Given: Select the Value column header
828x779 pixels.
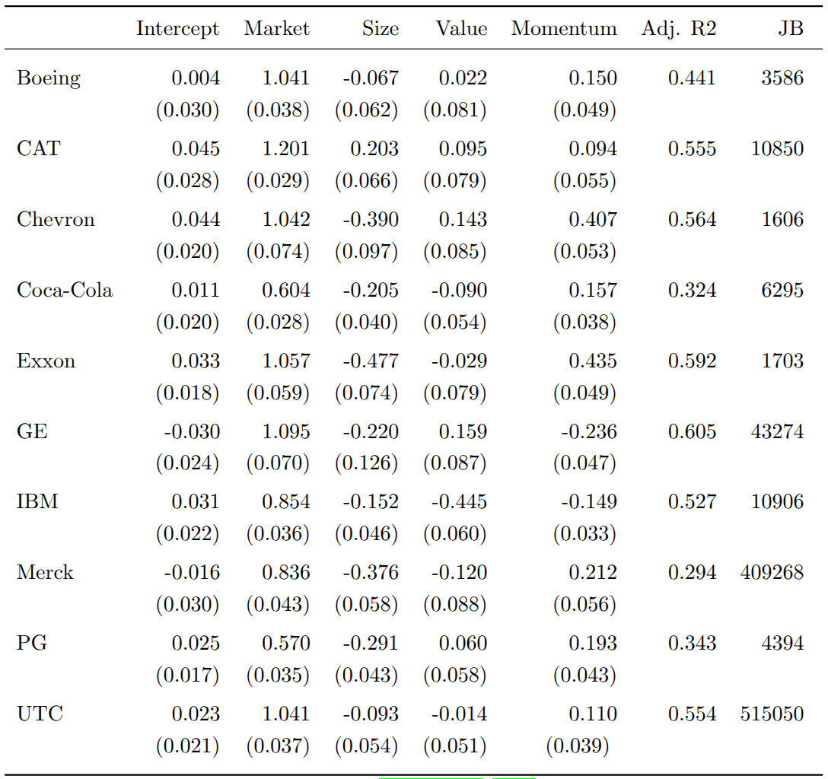Looking at the screenshot, I should [461, 29].
